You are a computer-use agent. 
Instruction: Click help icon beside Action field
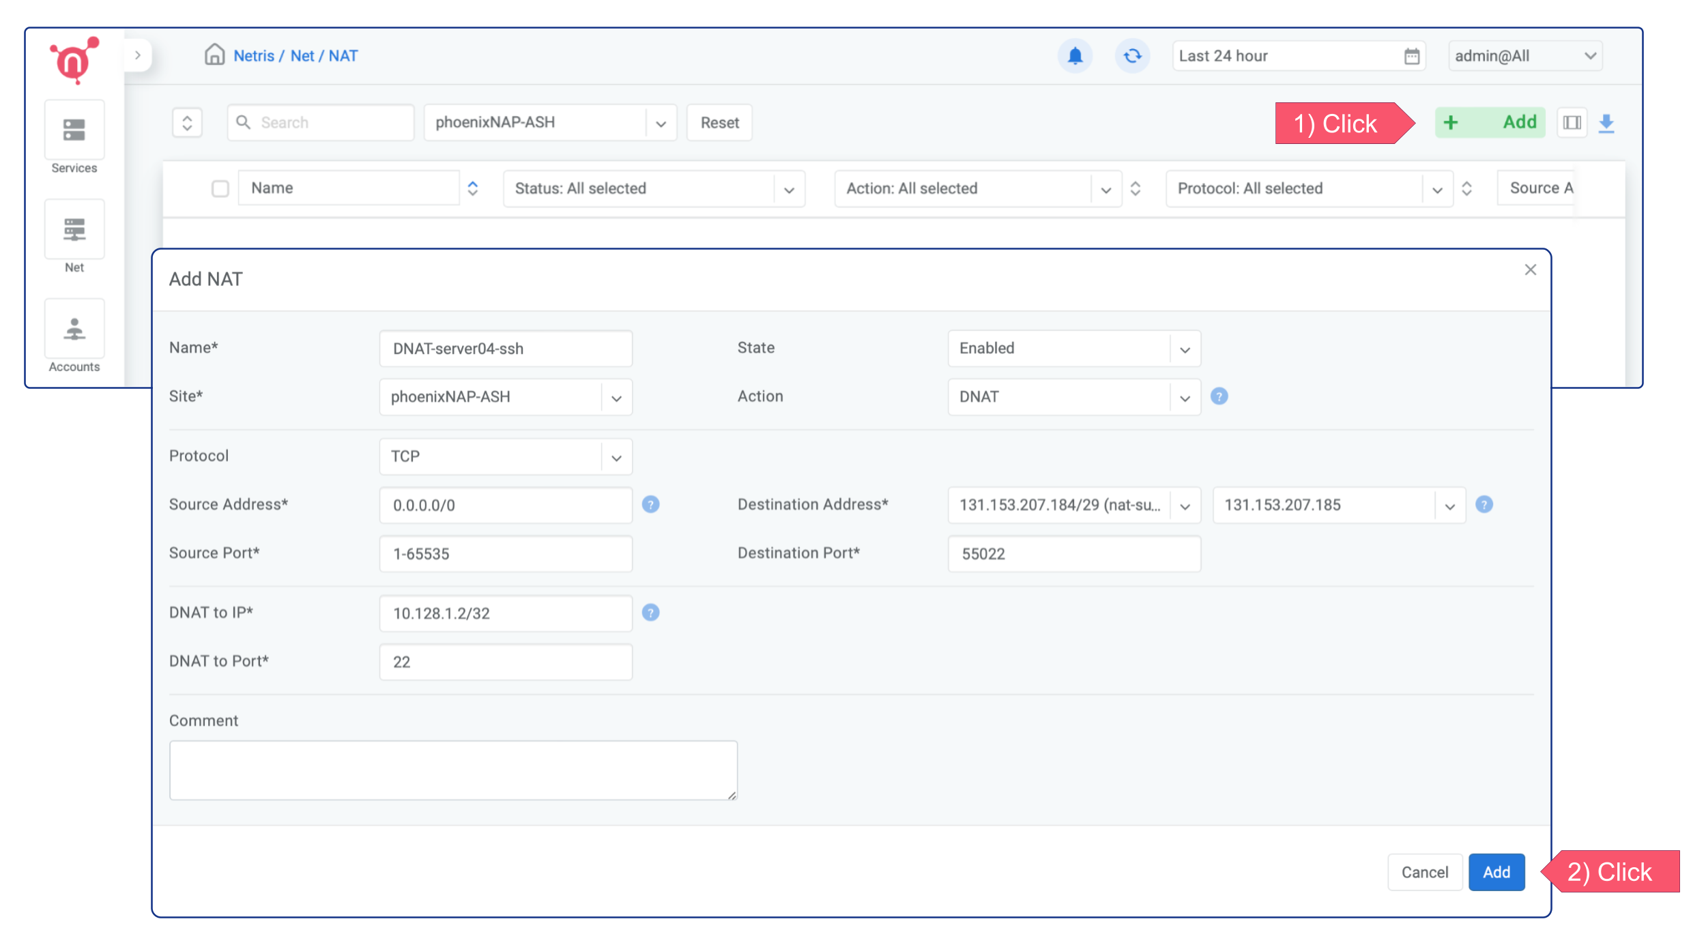(1219, 396)
